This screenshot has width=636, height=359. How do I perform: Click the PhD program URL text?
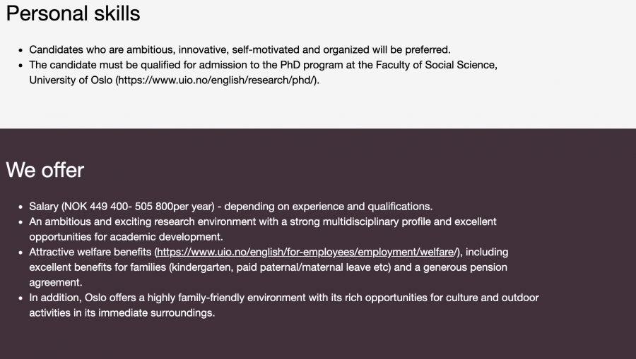[x=218, y=80]
